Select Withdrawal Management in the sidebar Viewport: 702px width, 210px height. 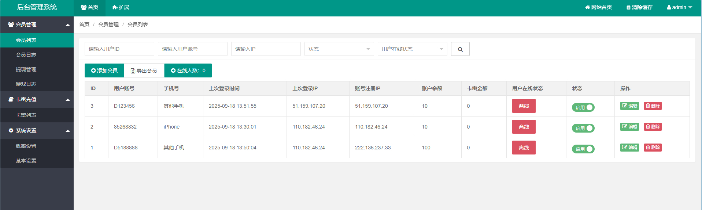pyautogui.click(x=26, y=69)
